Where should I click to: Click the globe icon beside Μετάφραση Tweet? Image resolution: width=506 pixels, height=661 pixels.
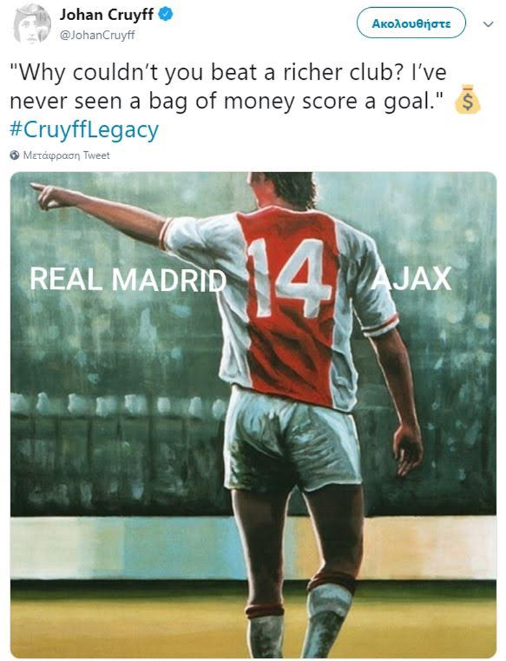tap(15, 155)
